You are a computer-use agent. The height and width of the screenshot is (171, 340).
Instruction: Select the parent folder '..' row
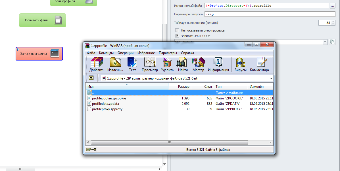point(179,93)
